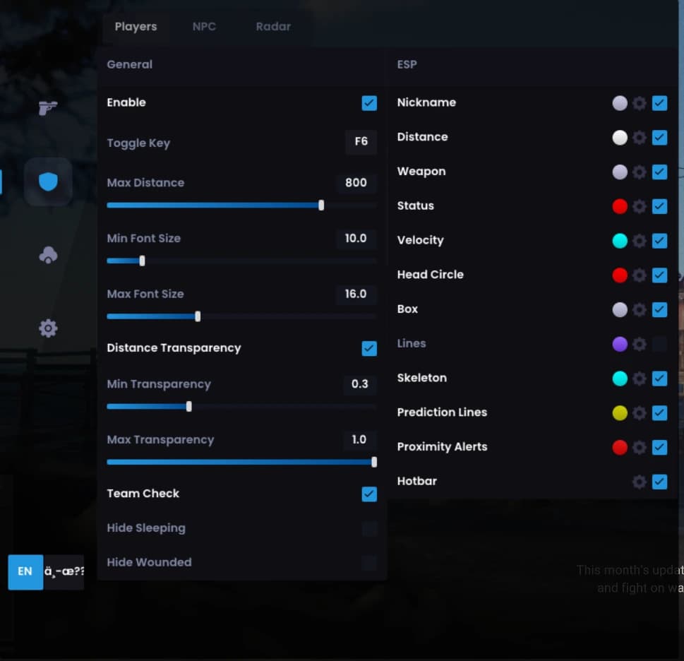Screen dimensions: 684x661
Task: Switch to the NPC tab
Action: (x=204, y=26)
